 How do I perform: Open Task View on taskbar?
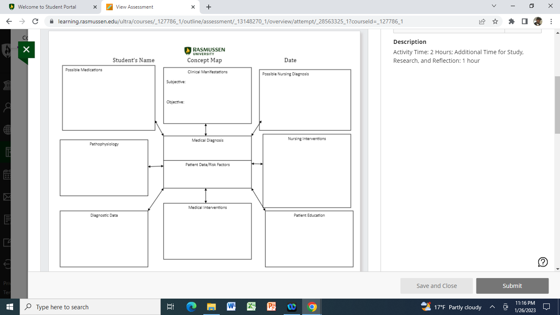pos(171,307)
